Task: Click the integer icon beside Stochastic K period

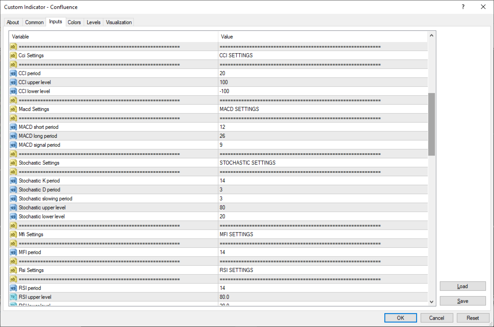Action: (x=13, y=181)
